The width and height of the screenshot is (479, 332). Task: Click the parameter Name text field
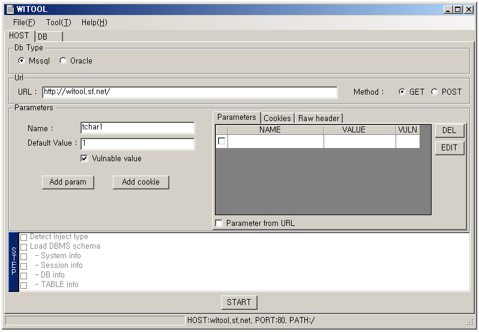point(137,128)
